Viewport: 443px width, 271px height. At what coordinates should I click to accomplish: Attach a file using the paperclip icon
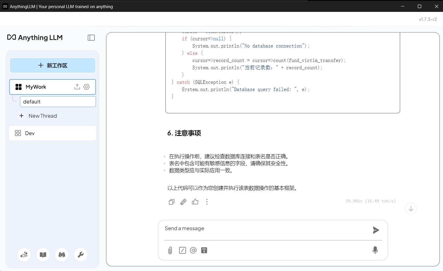click(170, 250)
